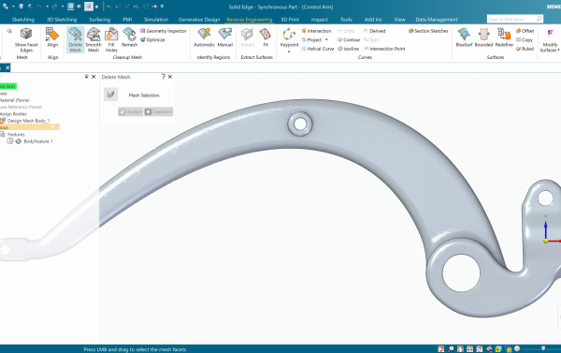Open Delete Mesh help question mark

pyautogui.click(x=163, y=77)
